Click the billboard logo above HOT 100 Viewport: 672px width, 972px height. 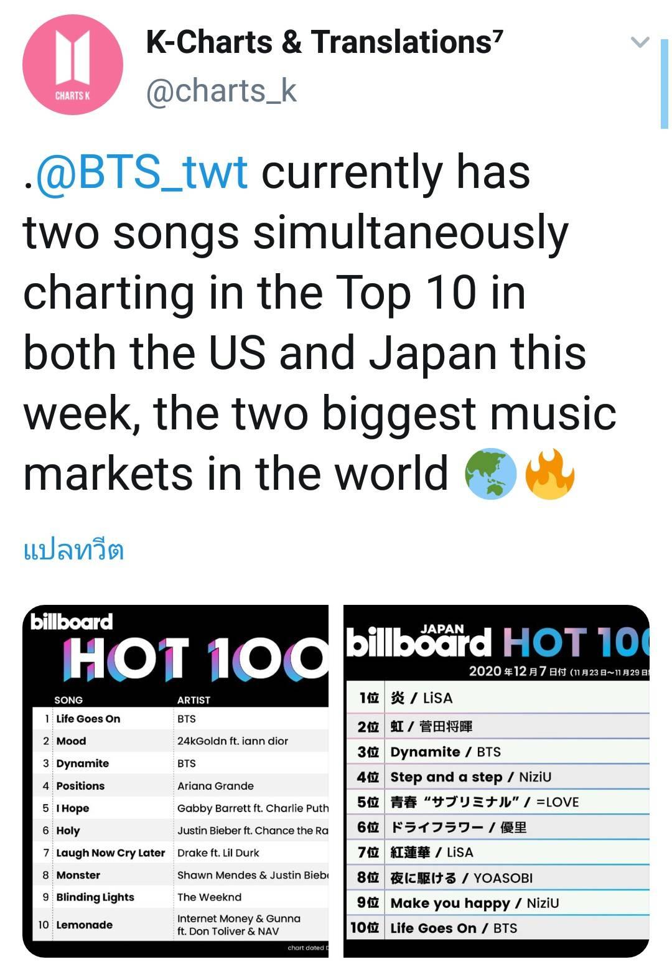tap(72, 622)
